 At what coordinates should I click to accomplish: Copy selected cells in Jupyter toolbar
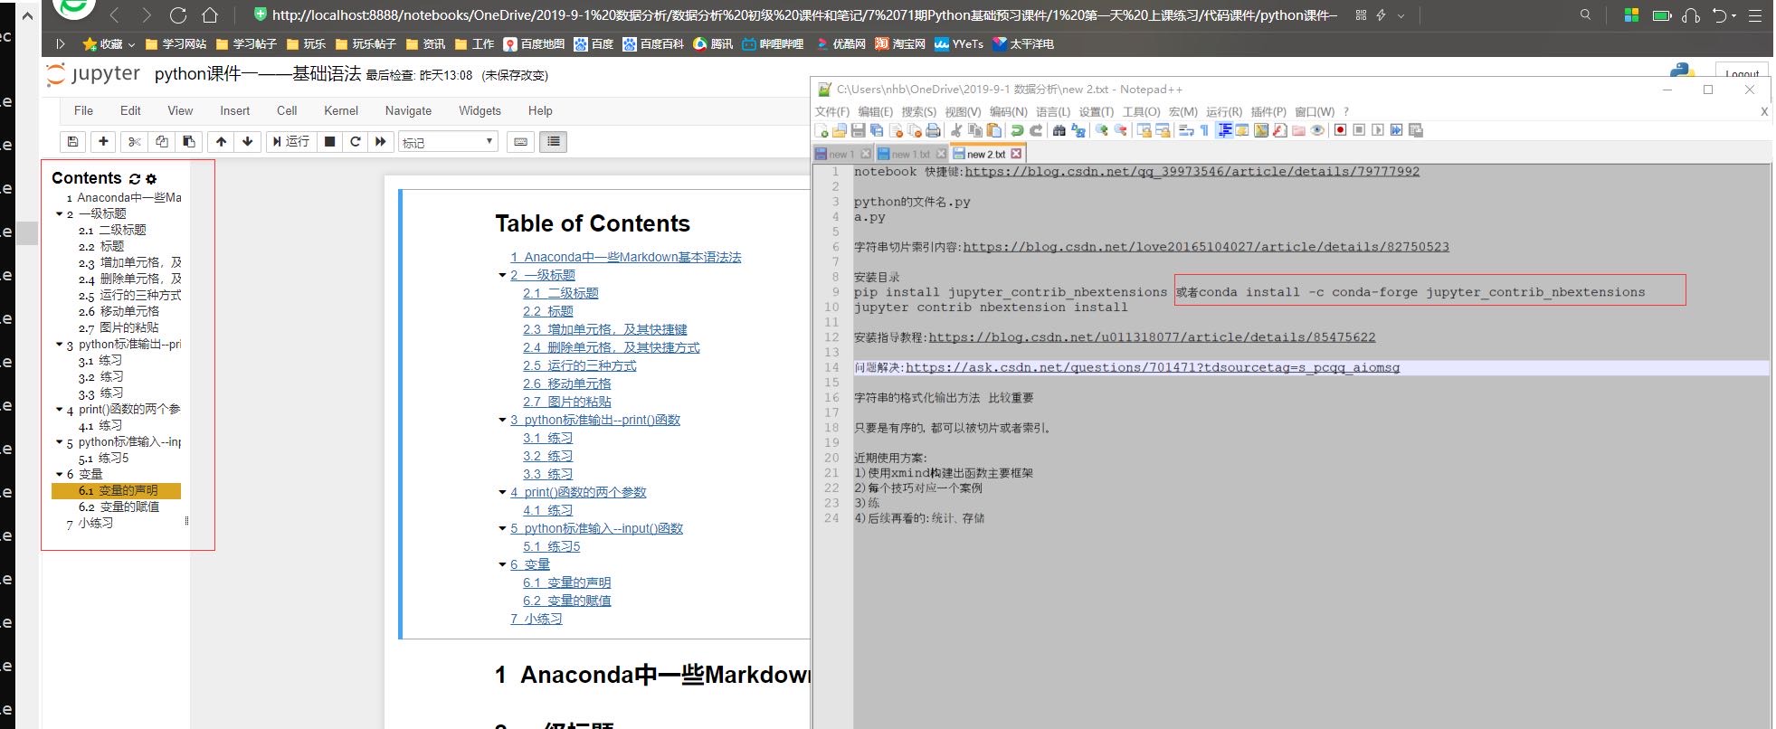tap(162, 141)
